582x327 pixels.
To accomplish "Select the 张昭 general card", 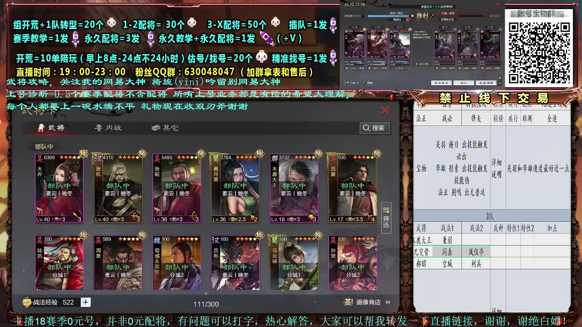I will [x=176, y=188].
